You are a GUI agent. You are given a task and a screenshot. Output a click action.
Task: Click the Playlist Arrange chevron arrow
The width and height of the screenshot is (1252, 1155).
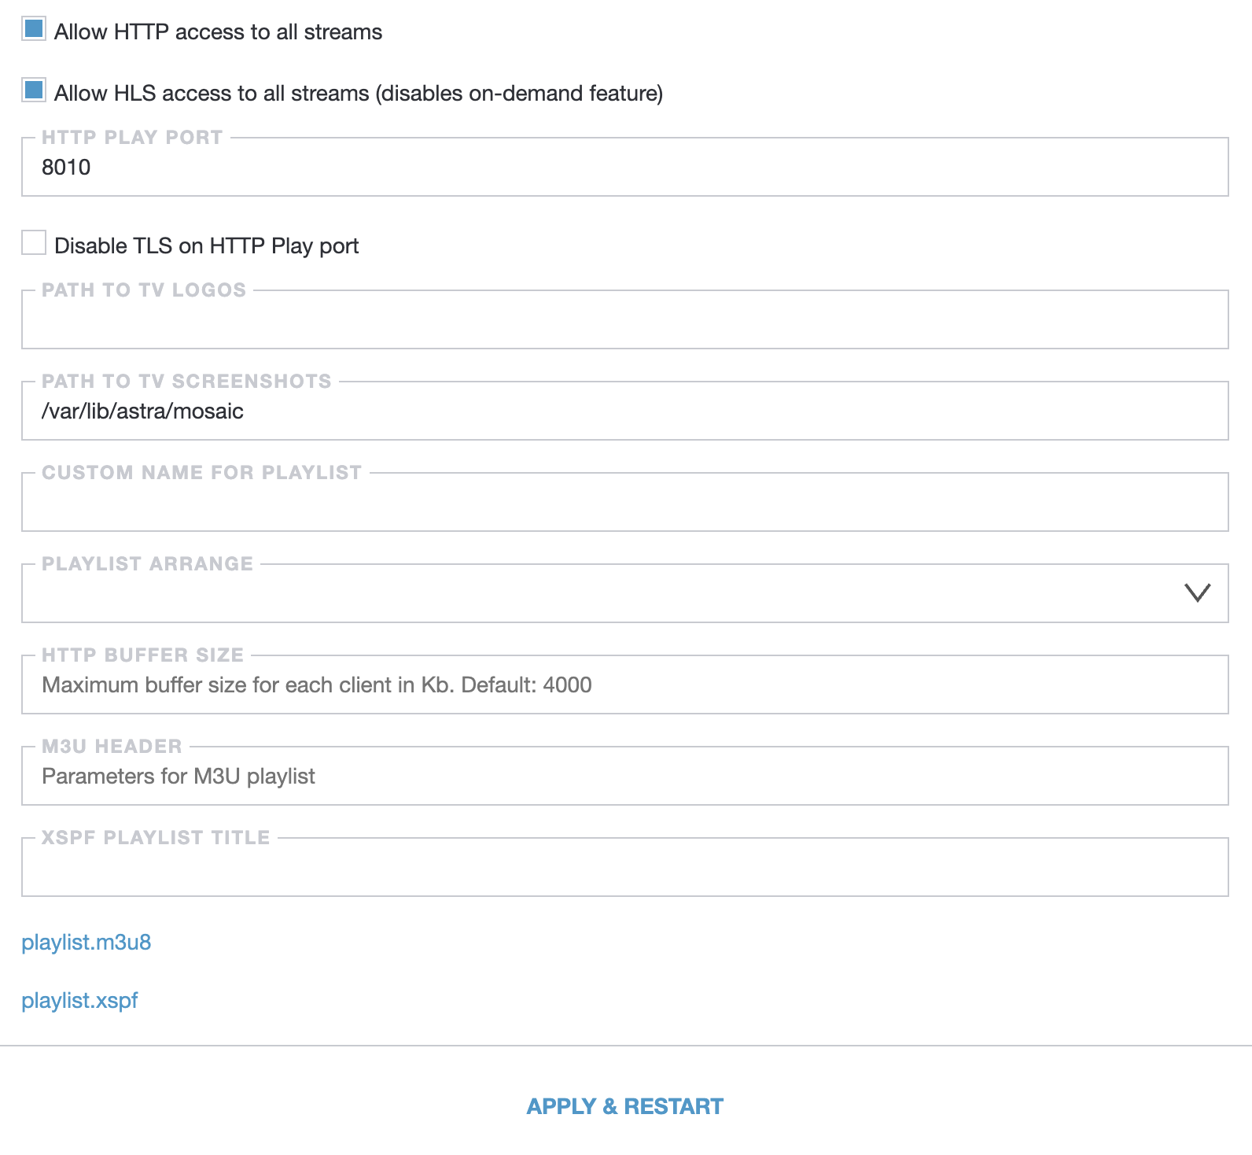pos(1197,592)
